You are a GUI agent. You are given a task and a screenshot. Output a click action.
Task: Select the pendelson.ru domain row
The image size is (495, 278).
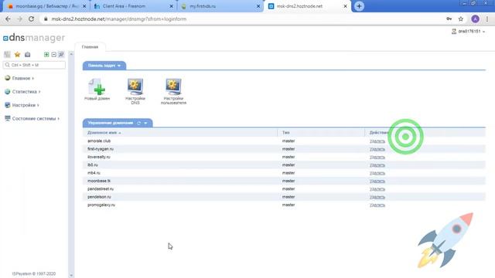(284, 197)
